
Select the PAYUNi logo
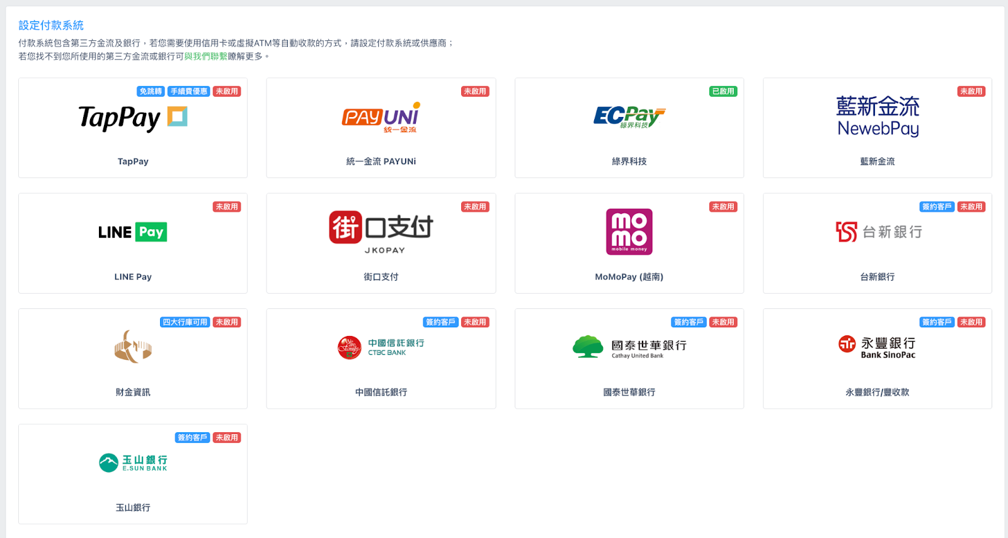(x=381, y=118)
